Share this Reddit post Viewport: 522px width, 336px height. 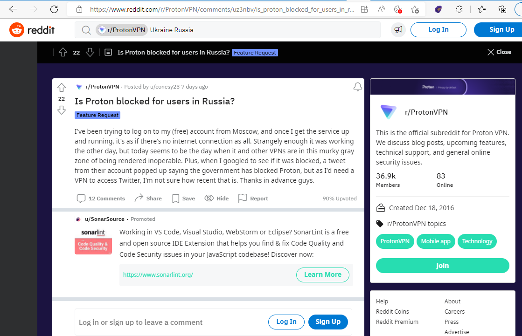click(x=148, y=199)
